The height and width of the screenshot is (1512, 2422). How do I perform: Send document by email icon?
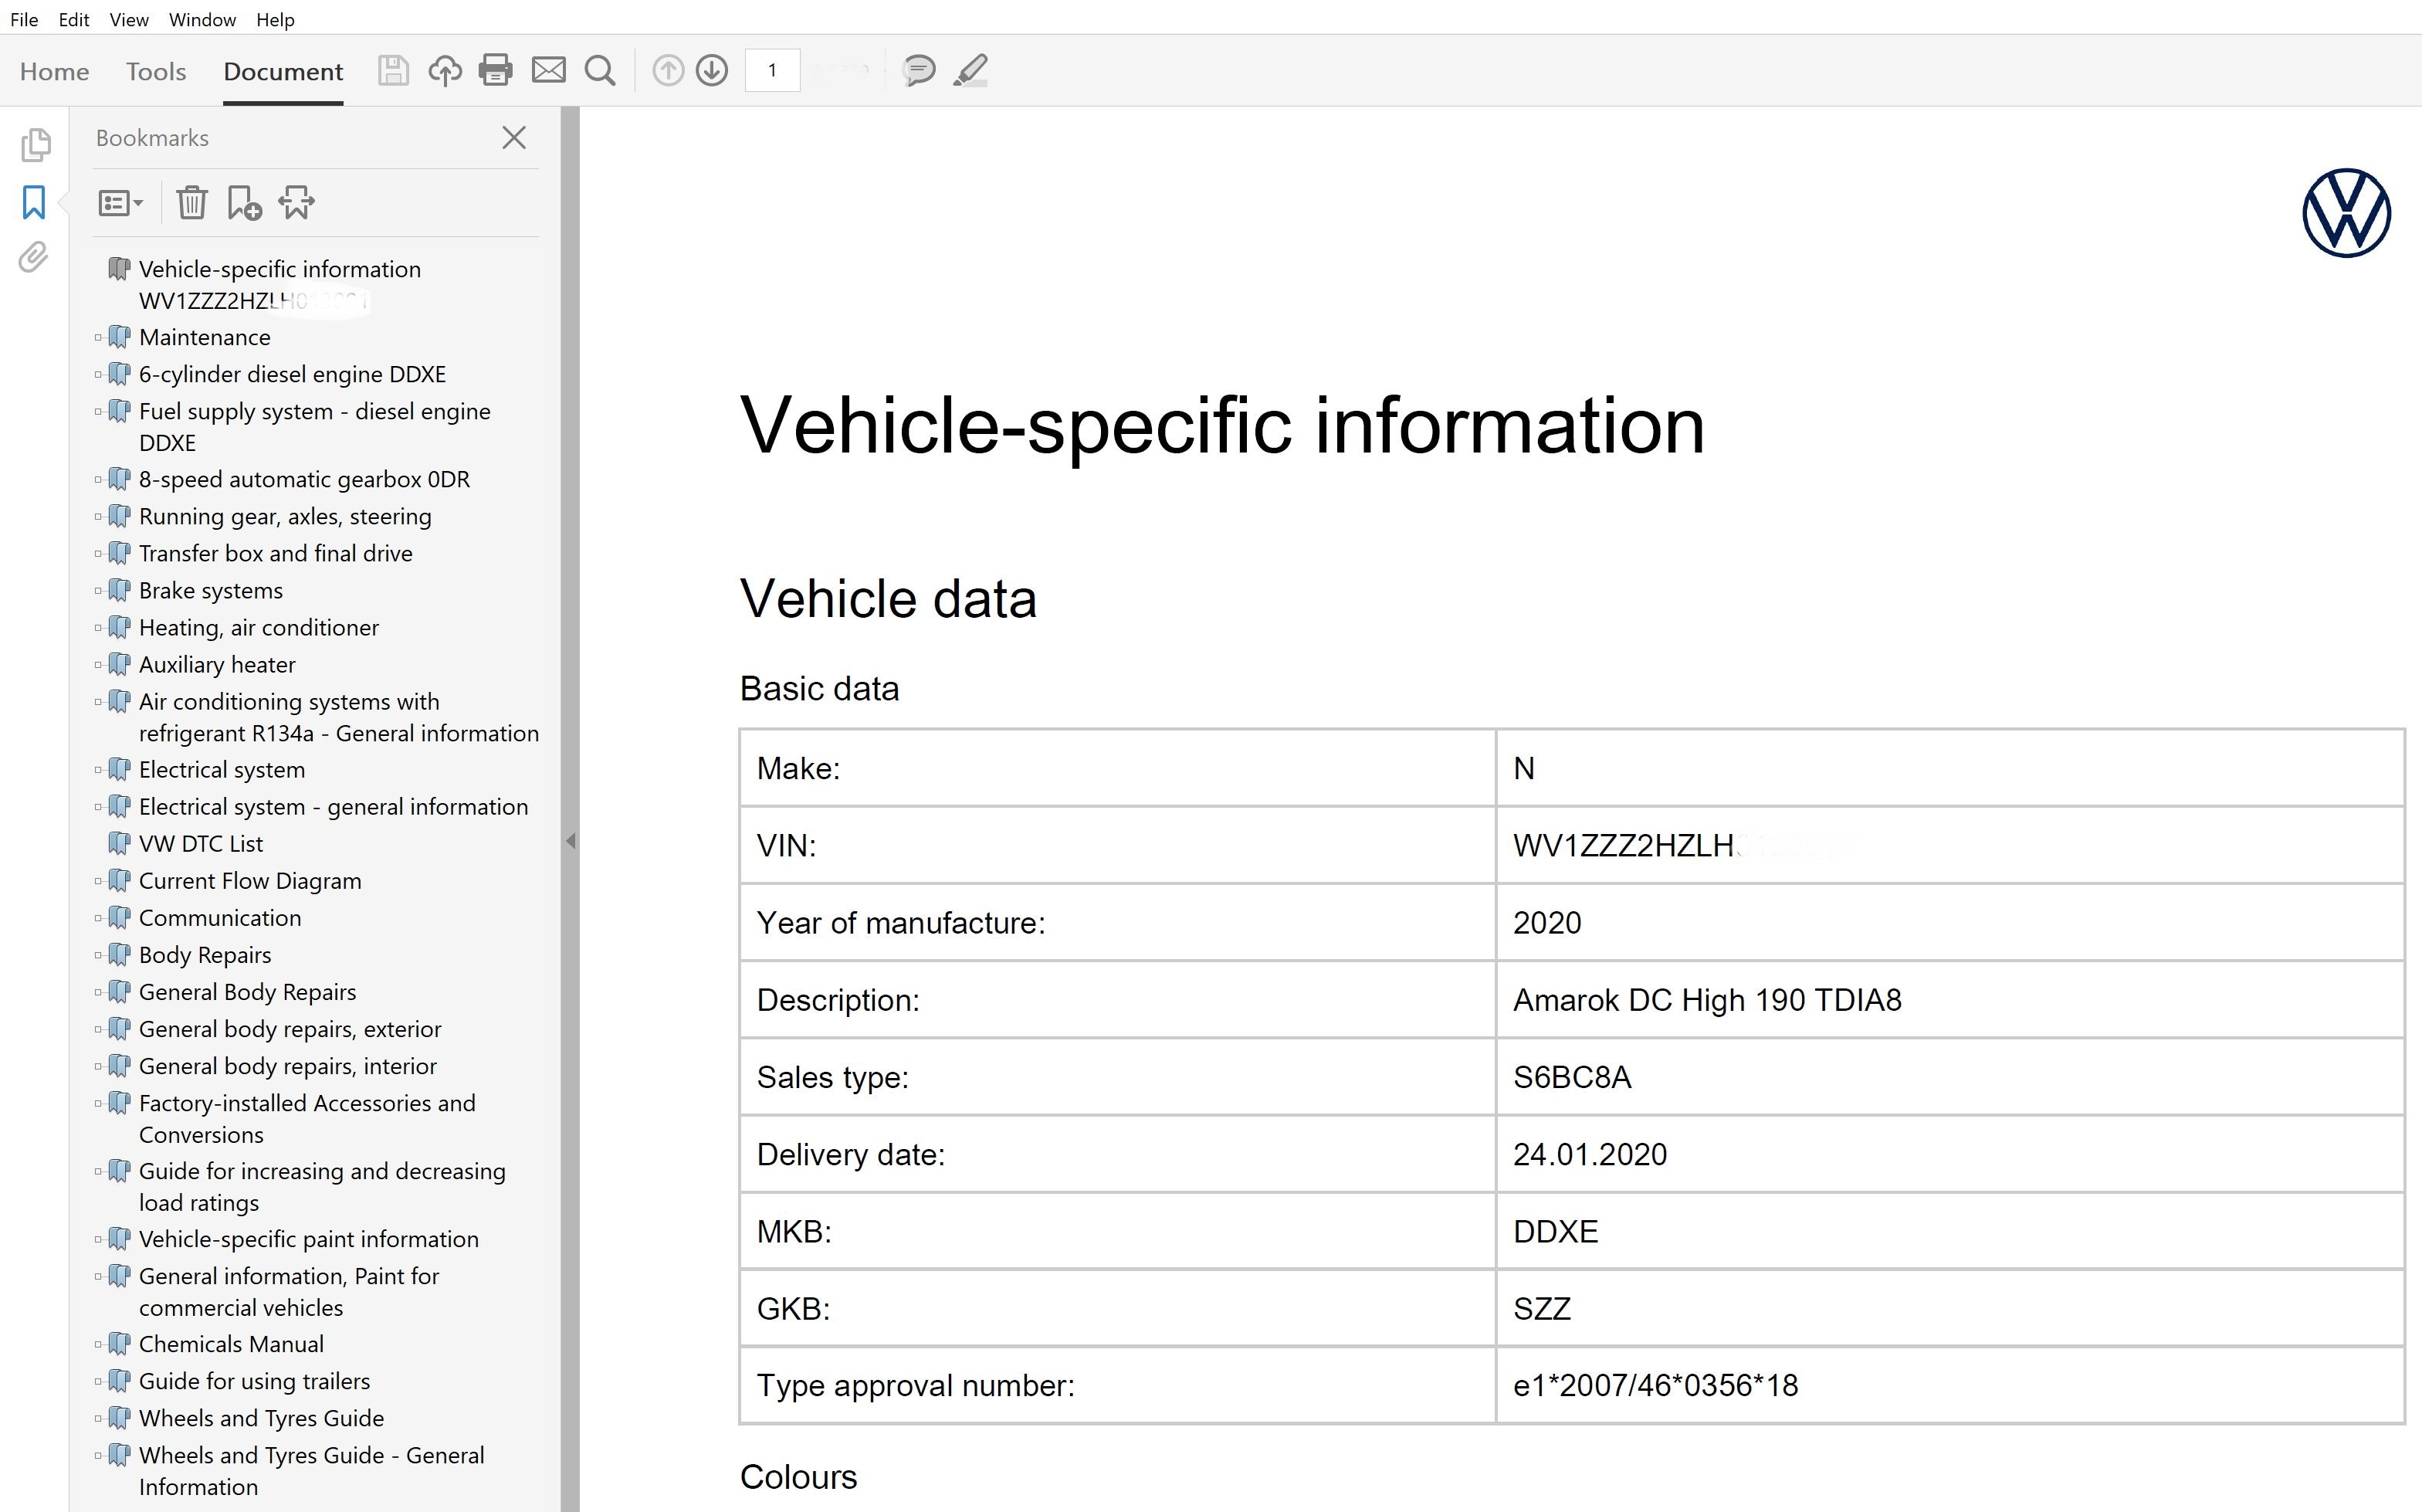[547, 70]
